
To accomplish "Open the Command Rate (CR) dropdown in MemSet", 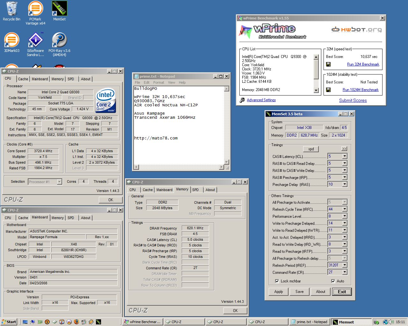I will tap(345, 272).
